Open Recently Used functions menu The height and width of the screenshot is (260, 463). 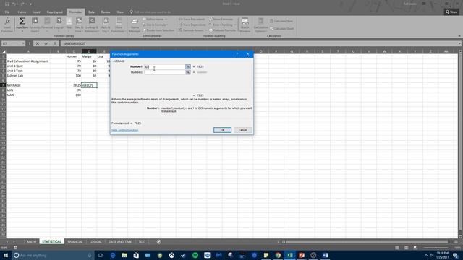[35, 25]
